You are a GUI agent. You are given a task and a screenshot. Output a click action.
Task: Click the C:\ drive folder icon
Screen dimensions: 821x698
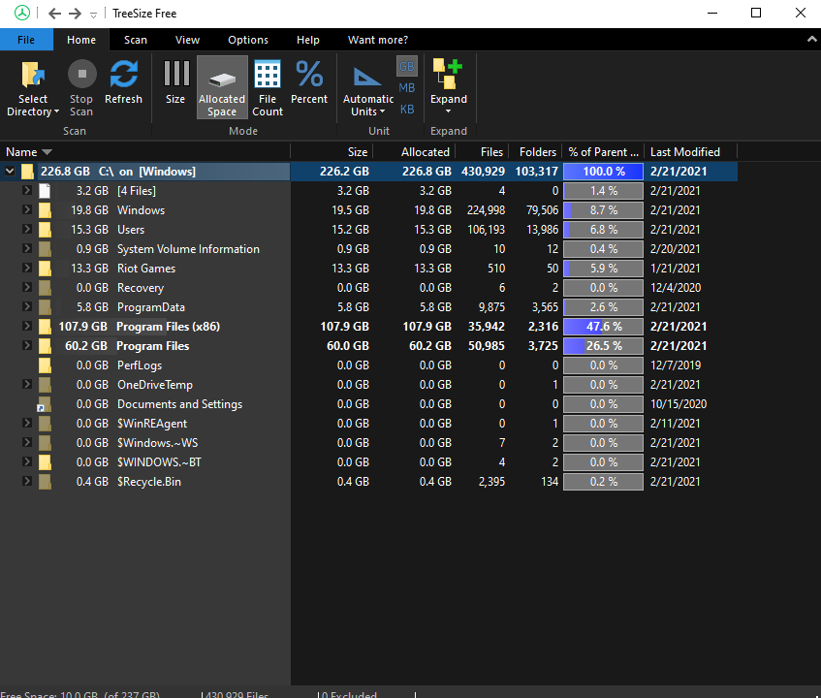(27, 172)
